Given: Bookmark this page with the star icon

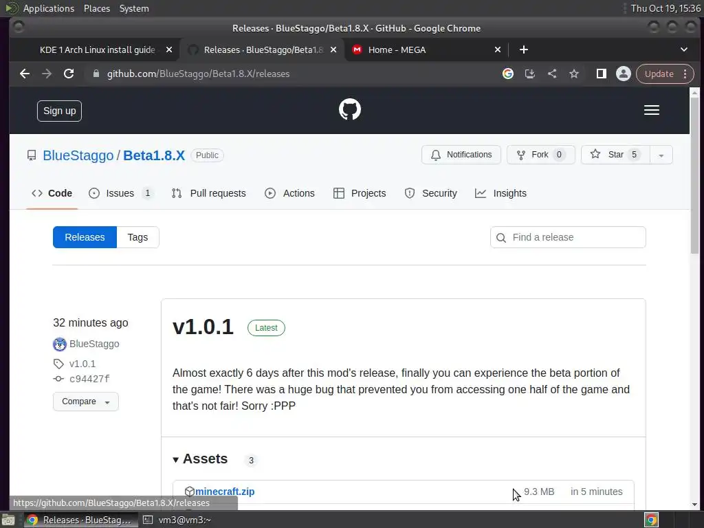Looking at the screenshot, I should point(574,74).
